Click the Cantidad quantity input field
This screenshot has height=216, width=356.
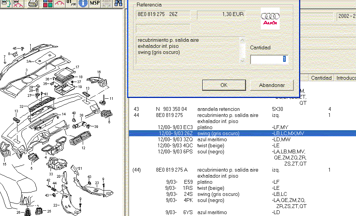(269, 60)
